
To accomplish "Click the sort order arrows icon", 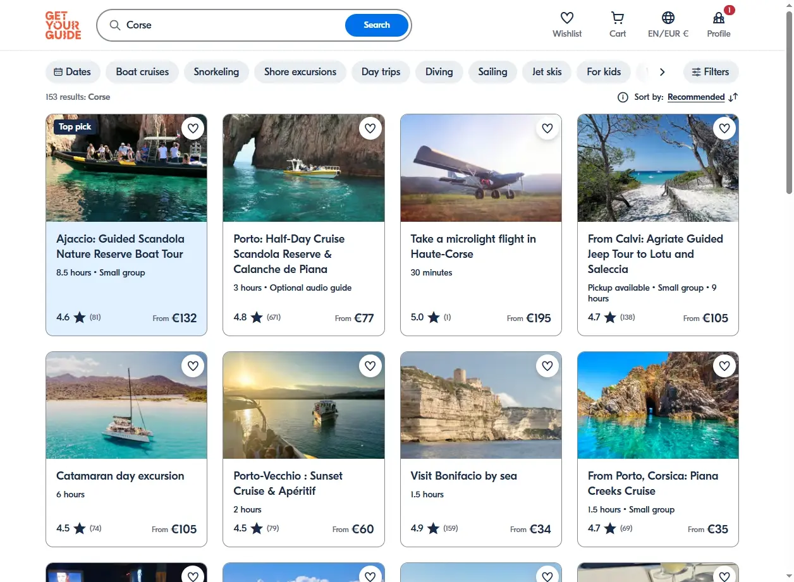I will [x=733, y=97].
